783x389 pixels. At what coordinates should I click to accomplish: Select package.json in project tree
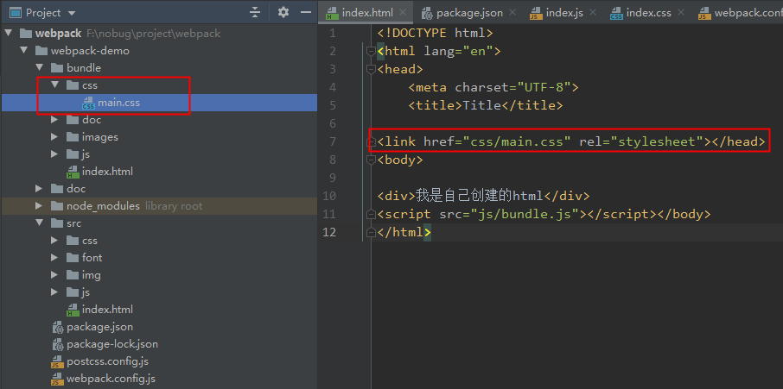pyautogui.click(x=159, y=327)
